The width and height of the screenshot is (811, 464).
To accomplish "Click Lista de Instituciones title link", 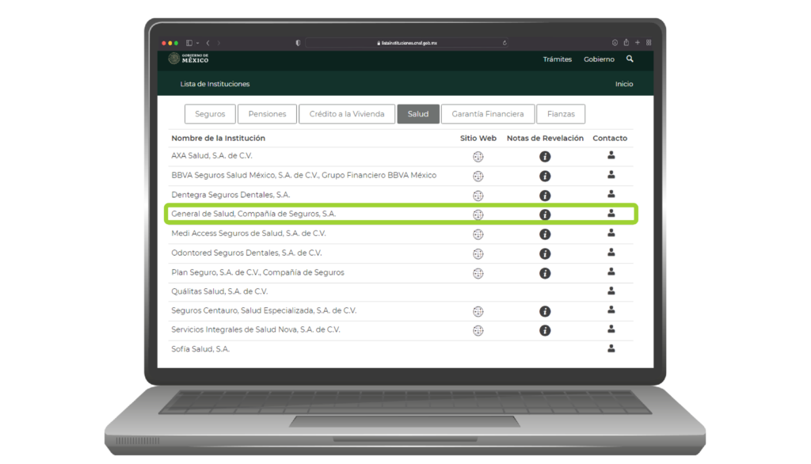I will coord(215,84).
